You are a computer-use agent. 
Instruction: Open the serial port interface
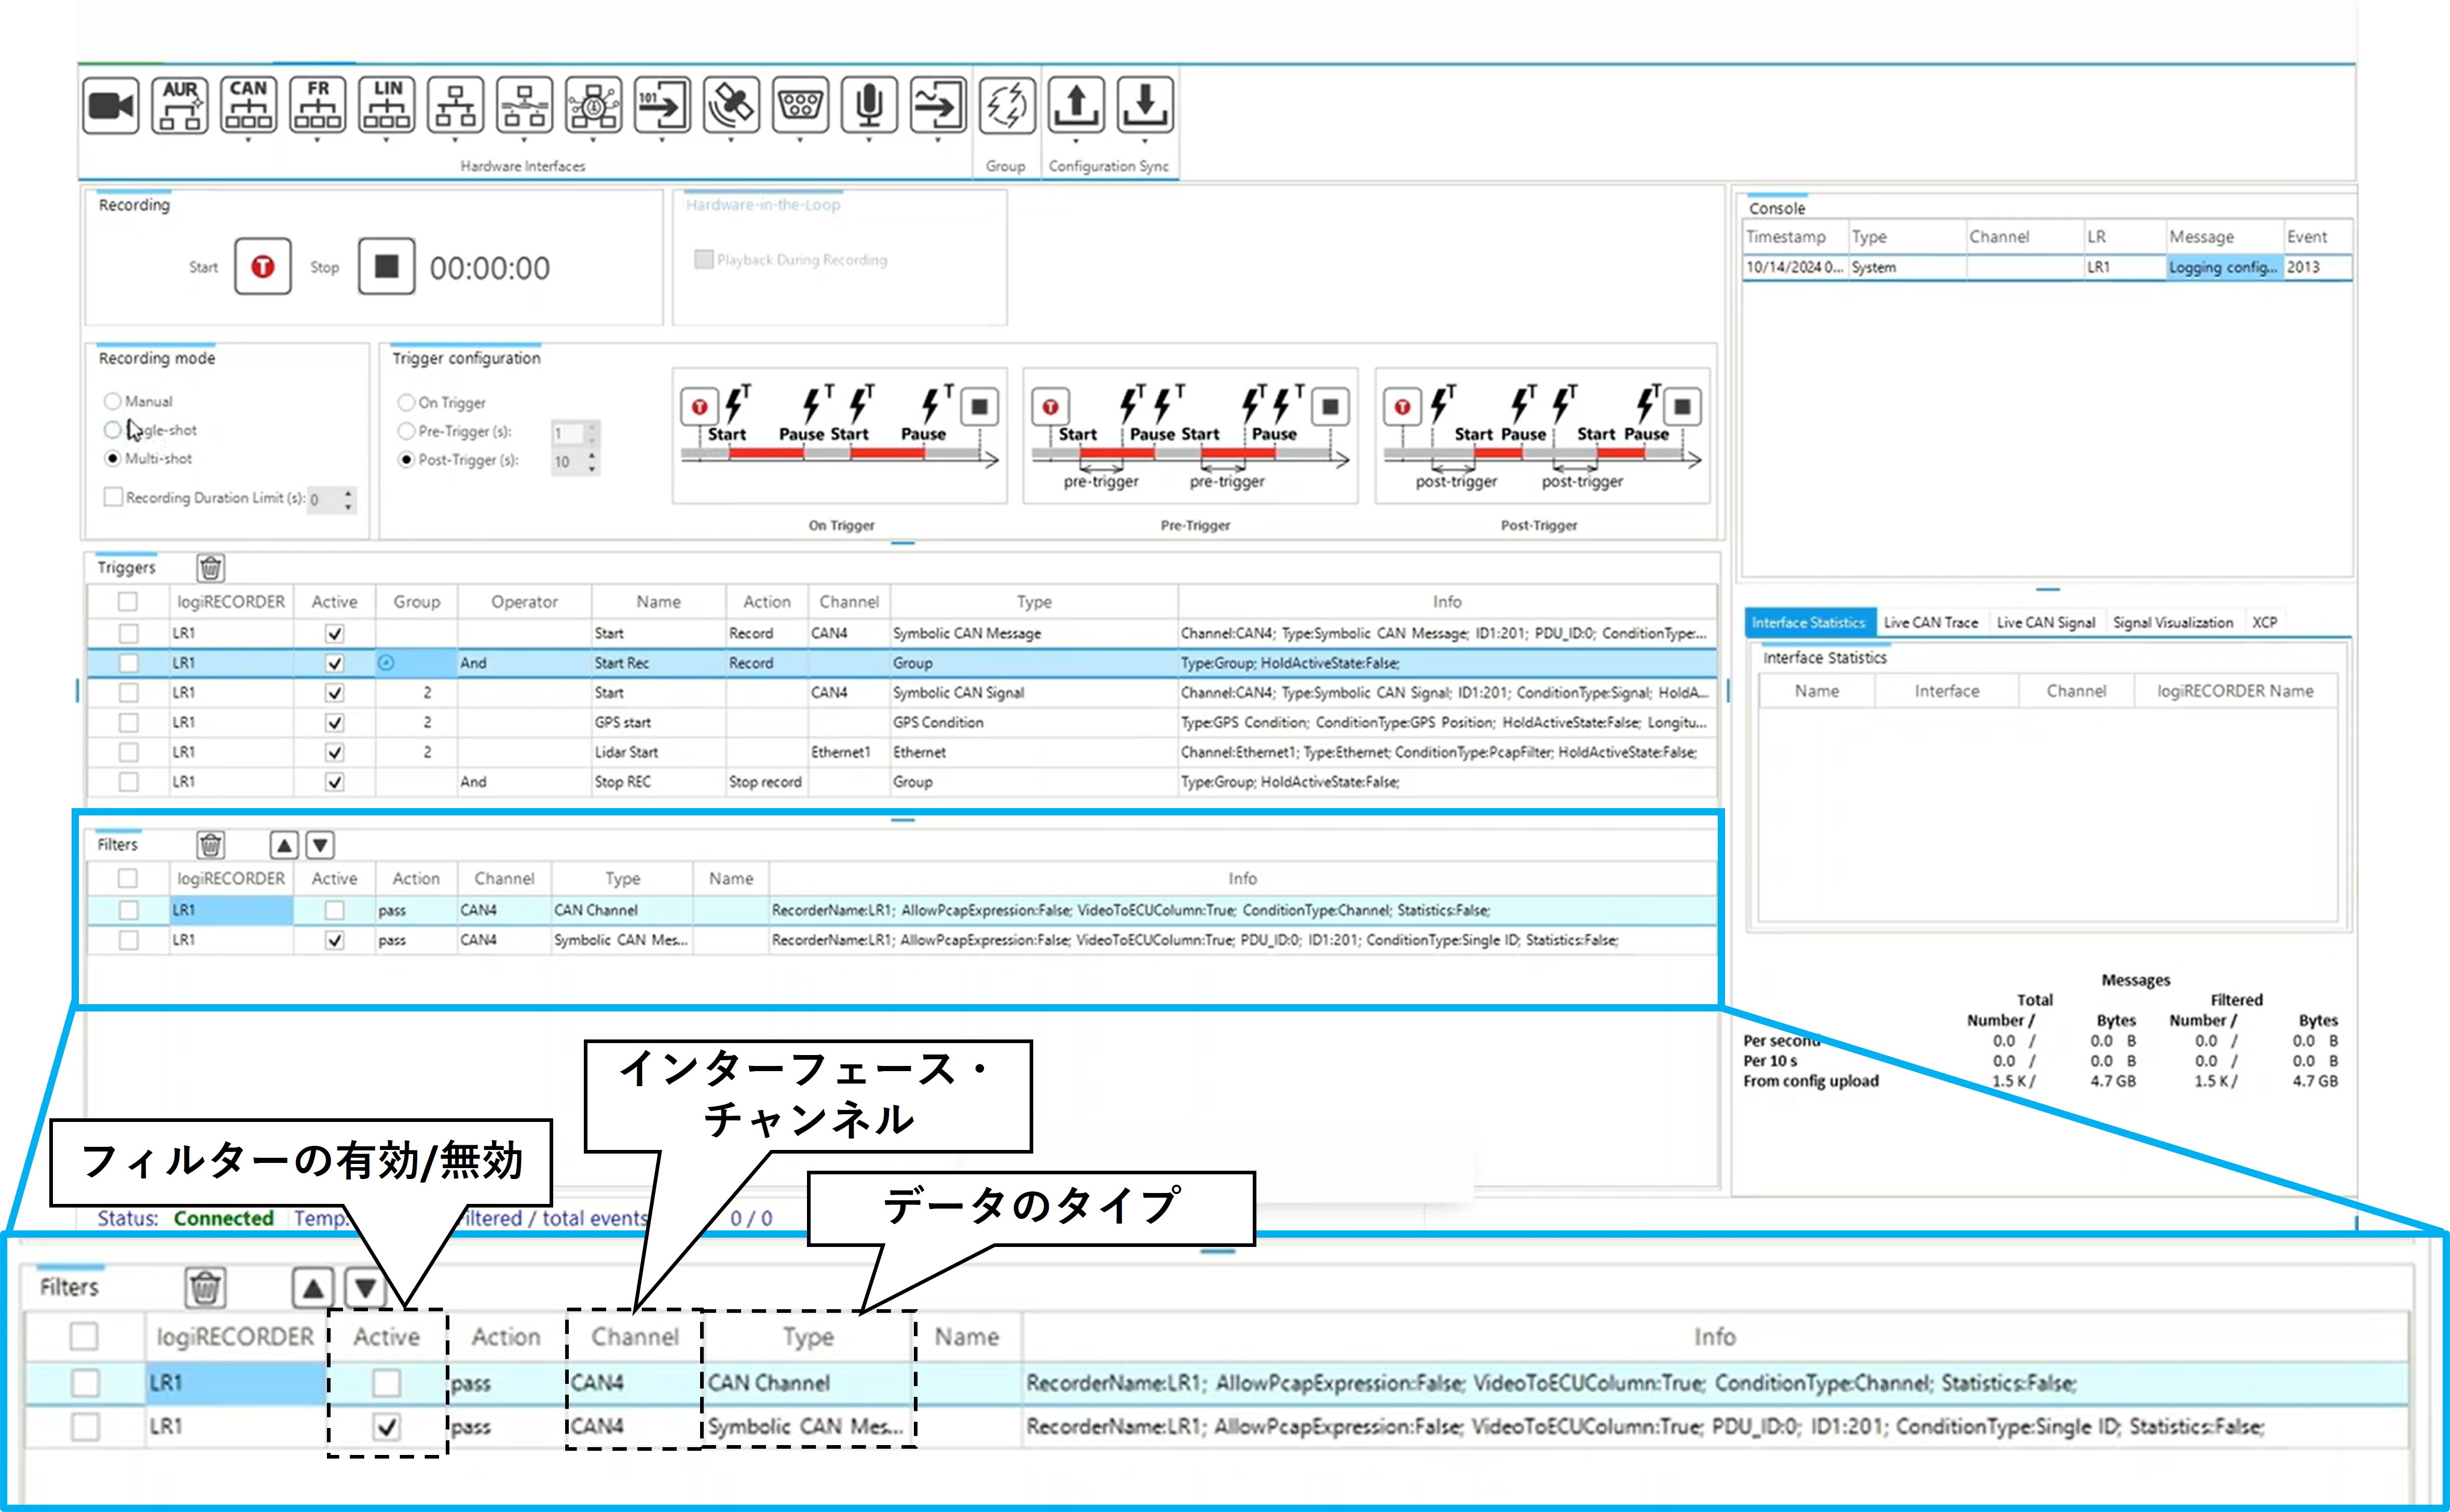coord(800,104)
